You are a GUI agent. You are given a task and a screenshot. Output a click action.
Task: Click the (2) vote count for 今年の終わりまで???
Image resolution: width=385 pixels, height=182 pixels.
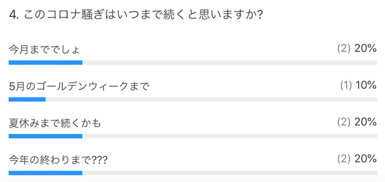[x=344, y=159]
